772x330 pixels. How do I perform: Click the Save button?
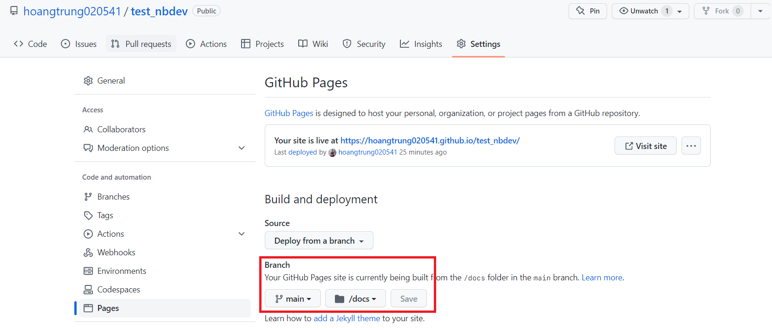click(x=409, y=298)
